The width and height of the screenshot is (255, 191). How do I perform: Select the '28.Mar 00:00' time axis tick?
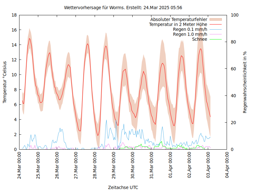[95, 166]
